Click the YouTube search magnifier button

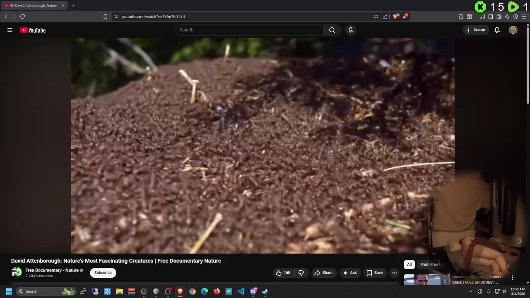332,30
